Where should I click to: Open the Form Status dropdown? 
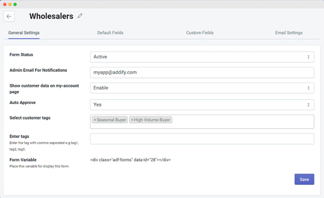[x=202, y=57]
